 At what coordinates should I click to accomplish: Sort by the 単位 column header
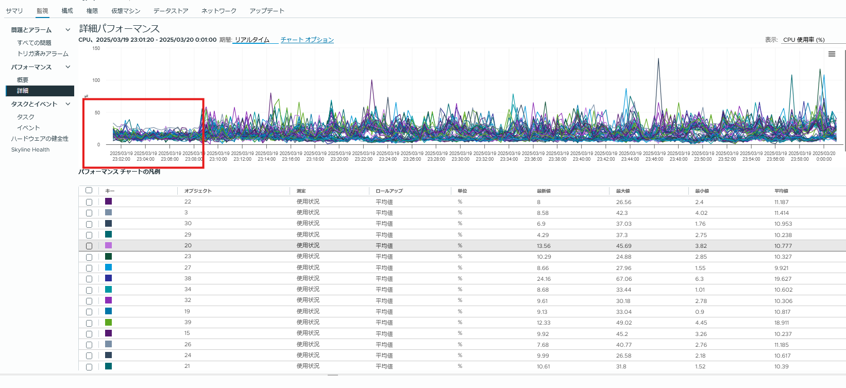click(x=462, y=191)
